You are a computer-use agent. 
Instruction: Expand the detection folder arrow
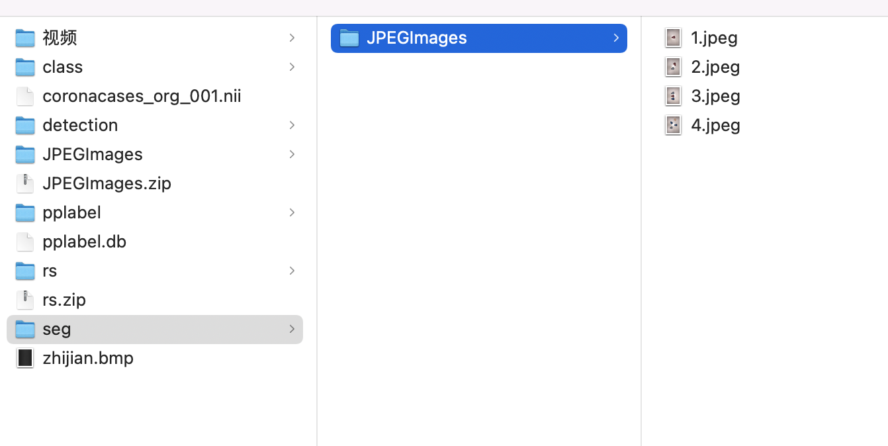[x=292, y=126]
